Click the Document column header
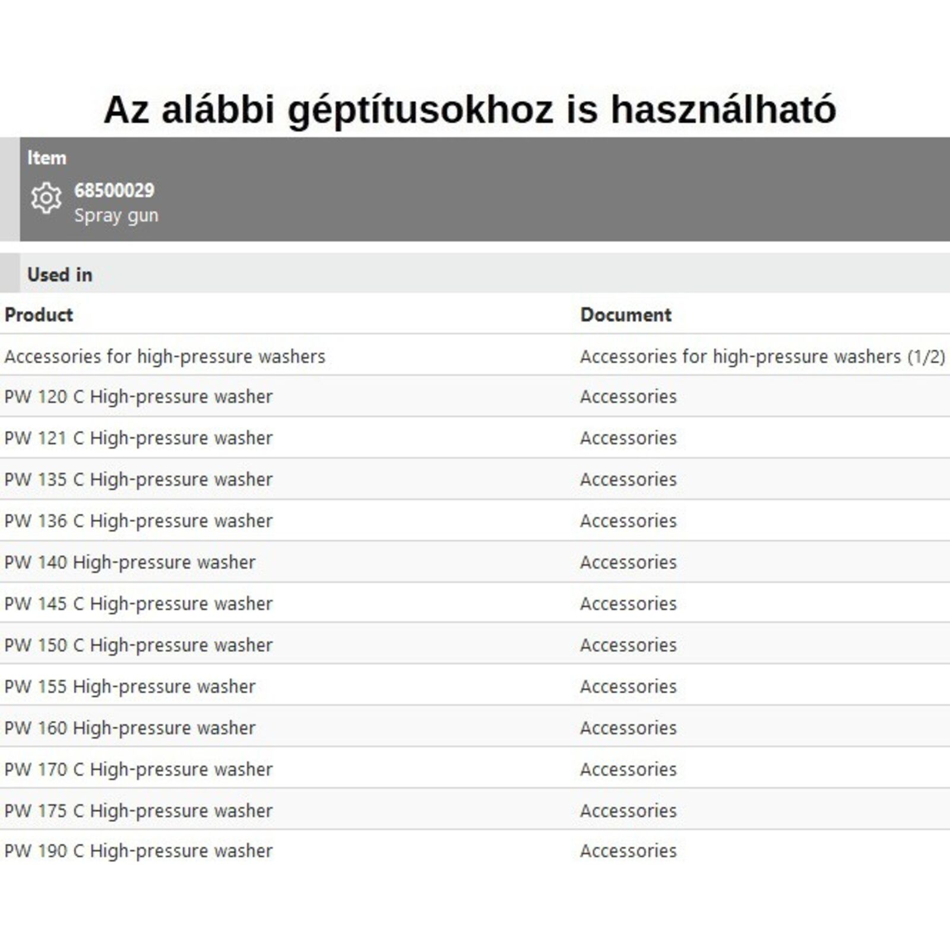The width and height of the screenshot is (950, 950). (x=625, y=315)
